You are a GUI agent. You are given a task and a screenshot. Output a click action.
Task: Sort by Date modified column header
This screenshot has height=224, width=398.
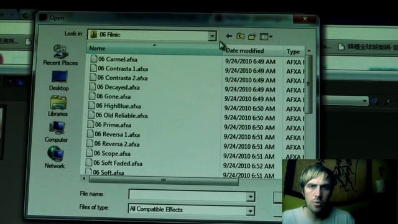[253, 50]
